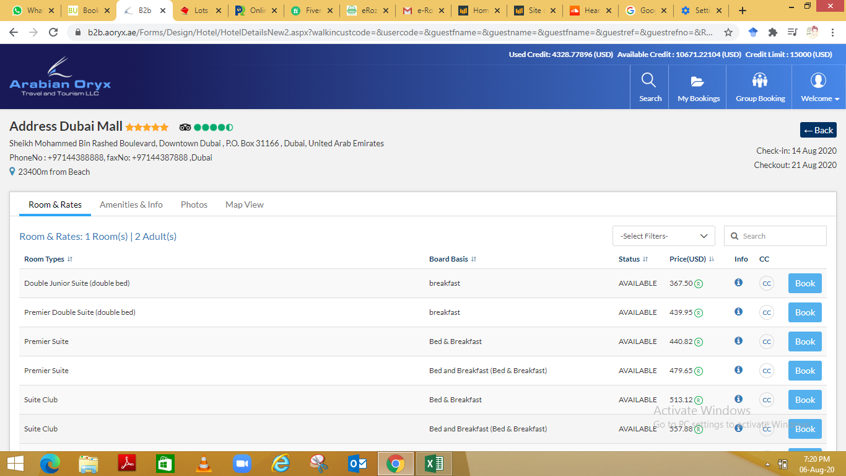Open VLC media player from taskbar
The image size is (846, 476).
coord(203,464)
